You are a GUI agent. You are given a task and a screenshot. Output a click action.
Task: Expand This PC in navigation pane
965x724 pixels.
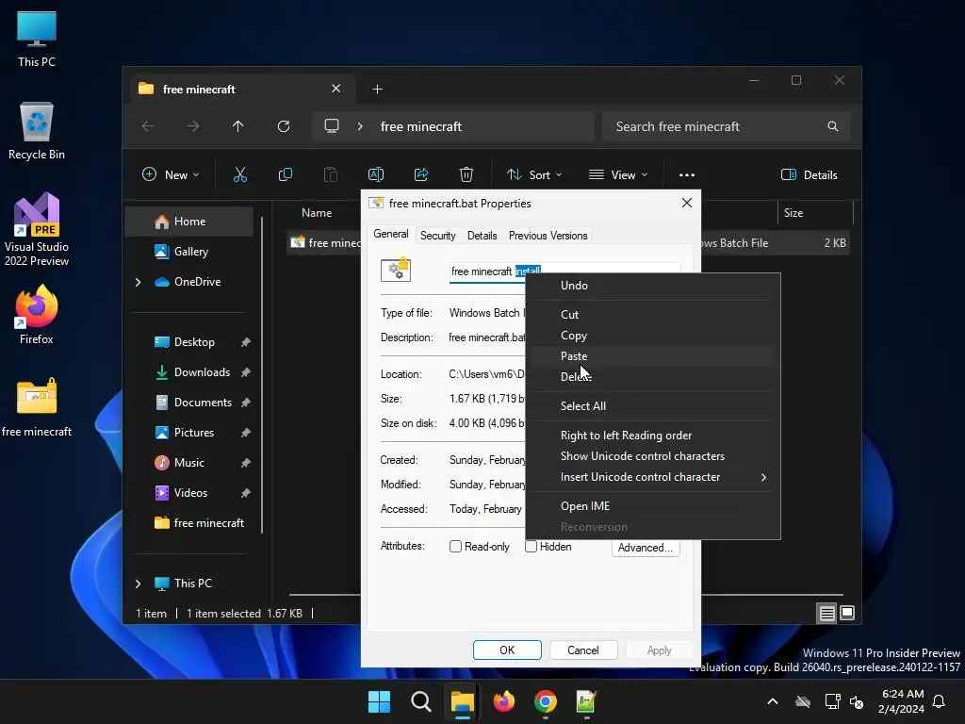click(x=138, y=584)
